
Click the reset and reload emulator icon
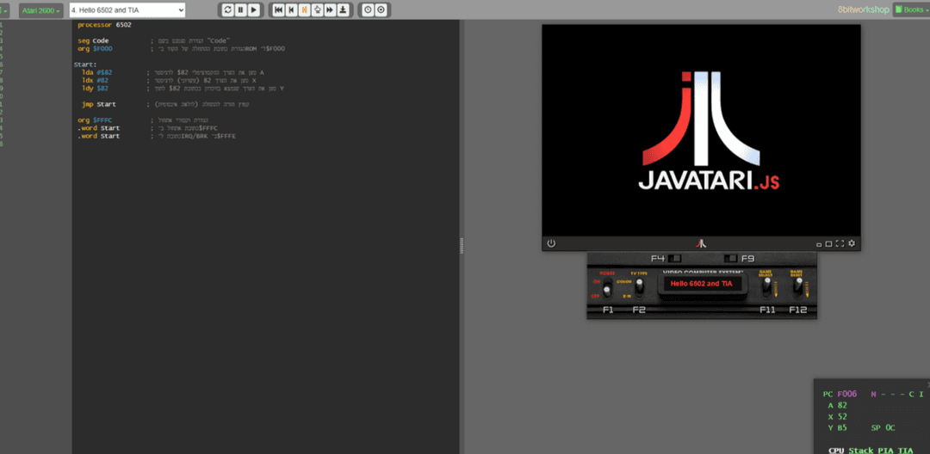click(228, 10)
